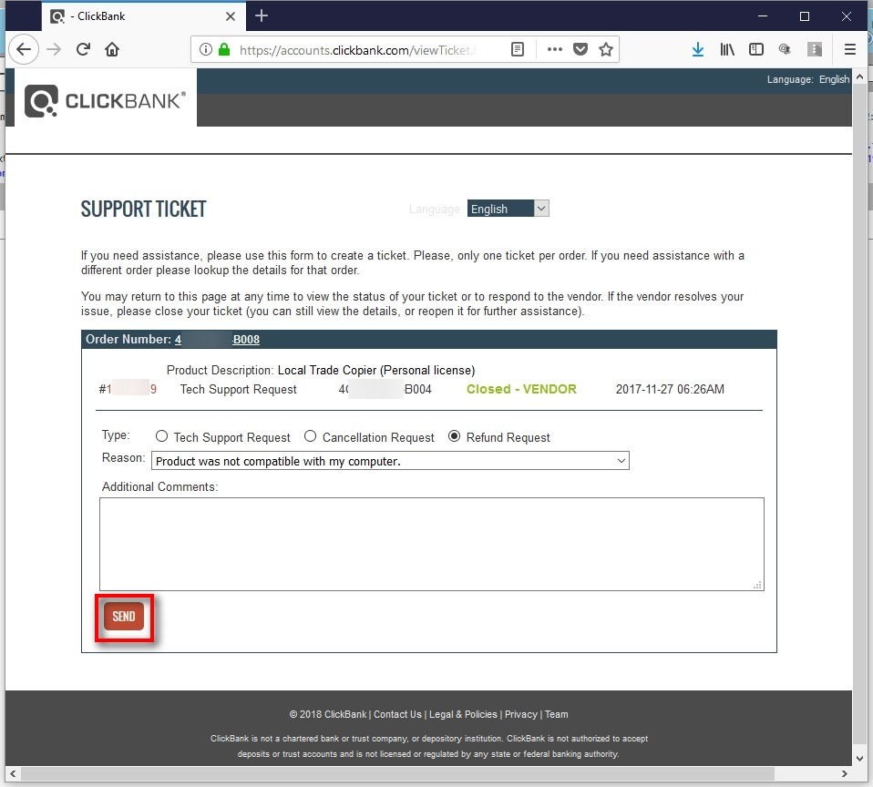Click the SUPPORT TICKET heading
This screenshot has width=873, height=787.
(x=143, y=210)
